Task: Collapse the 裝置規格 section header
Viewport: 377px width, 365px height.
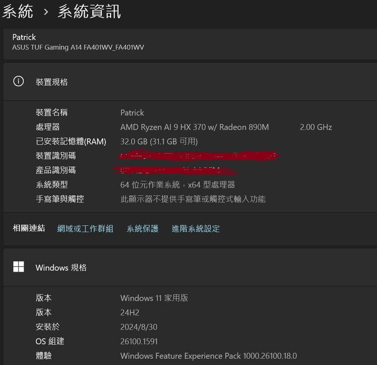Action: (190, 82)
